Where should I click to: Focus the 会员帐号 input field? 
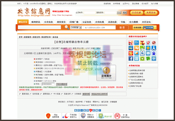(x=90, y=13)
